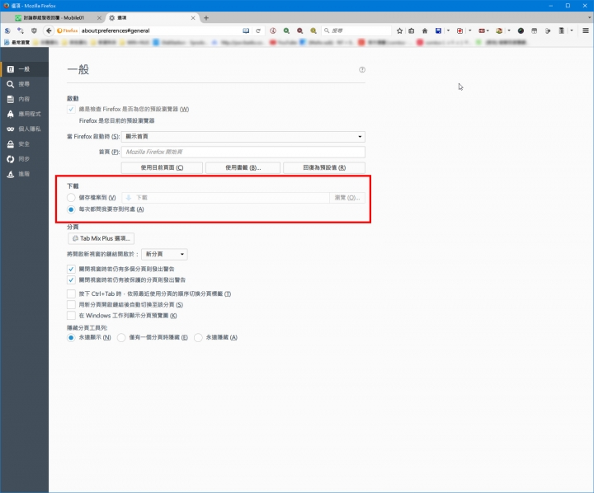
Task: Click the dark globe icon in toolbar
Action: (x=521, y=31)
